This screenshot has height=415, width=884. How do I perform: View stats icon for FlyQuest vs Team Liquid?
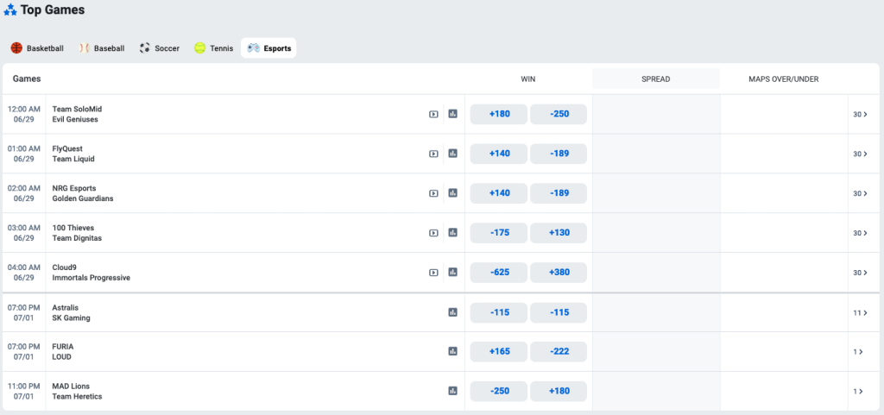point(452,154)
